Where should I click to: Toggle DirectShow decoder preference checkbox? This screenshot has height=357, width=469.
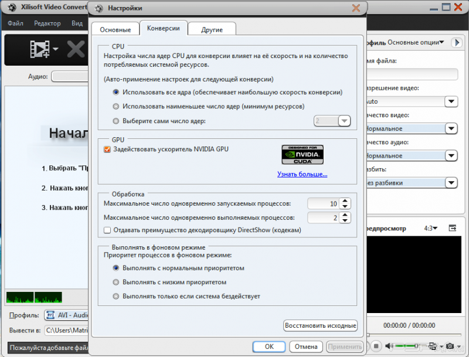[107, 230]
